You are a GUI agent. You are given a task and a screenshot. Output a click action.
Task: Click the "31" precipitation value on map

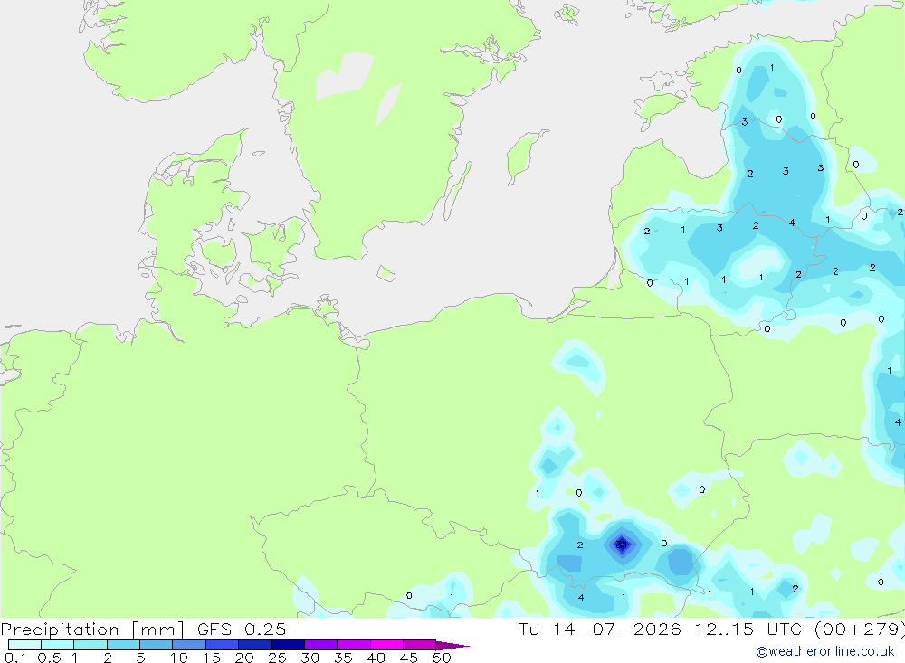pos(621,545)
